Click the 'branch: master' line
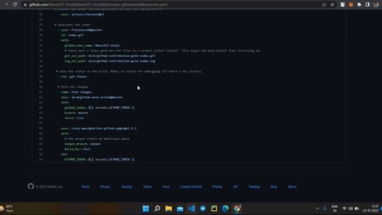 [76, 113]
